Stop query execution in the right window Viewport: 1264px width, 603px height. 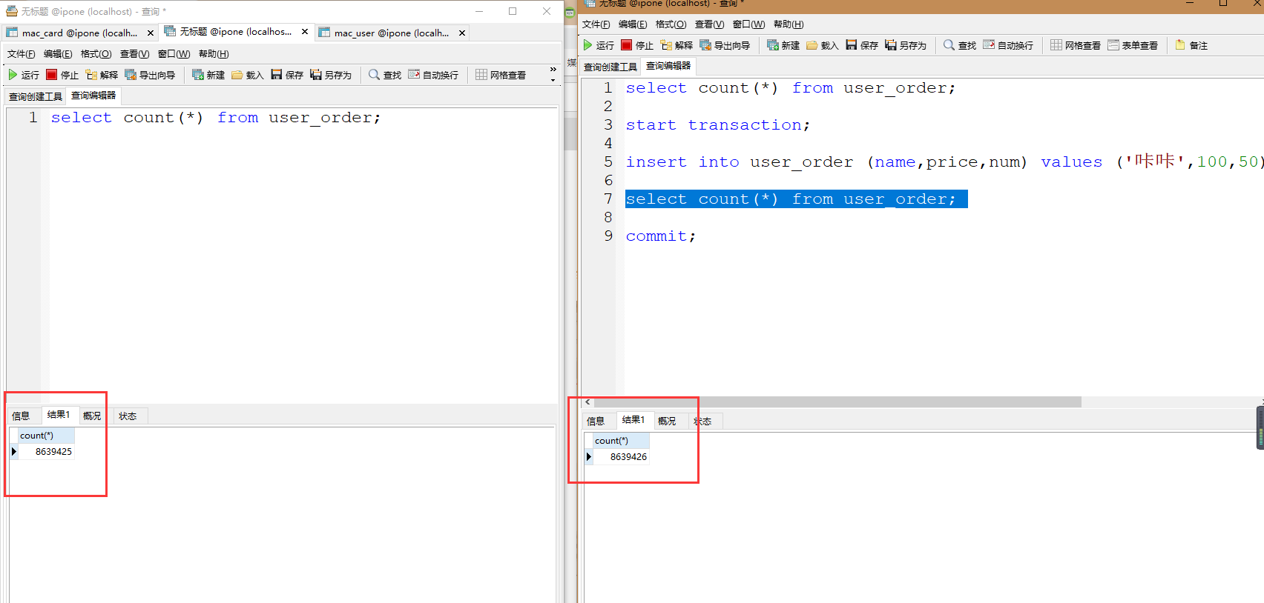[x=637, y=45]
